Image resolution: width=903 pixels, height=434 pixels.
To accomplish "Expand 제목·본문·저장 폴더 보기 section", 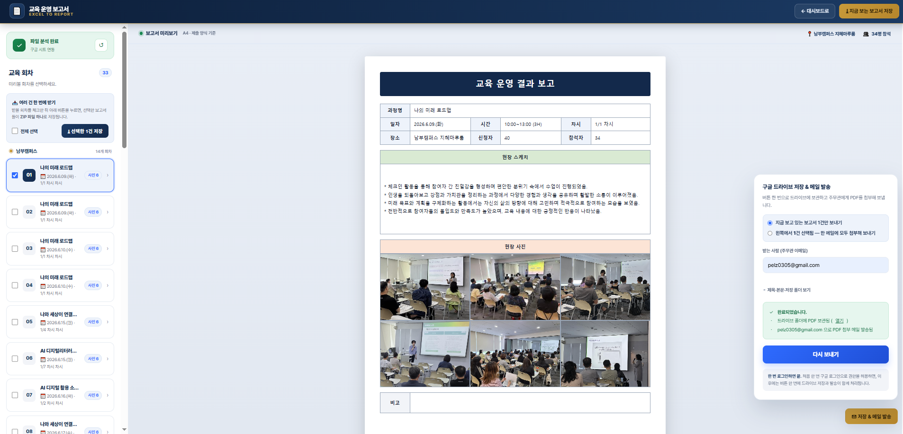I will tap(786, 290).
